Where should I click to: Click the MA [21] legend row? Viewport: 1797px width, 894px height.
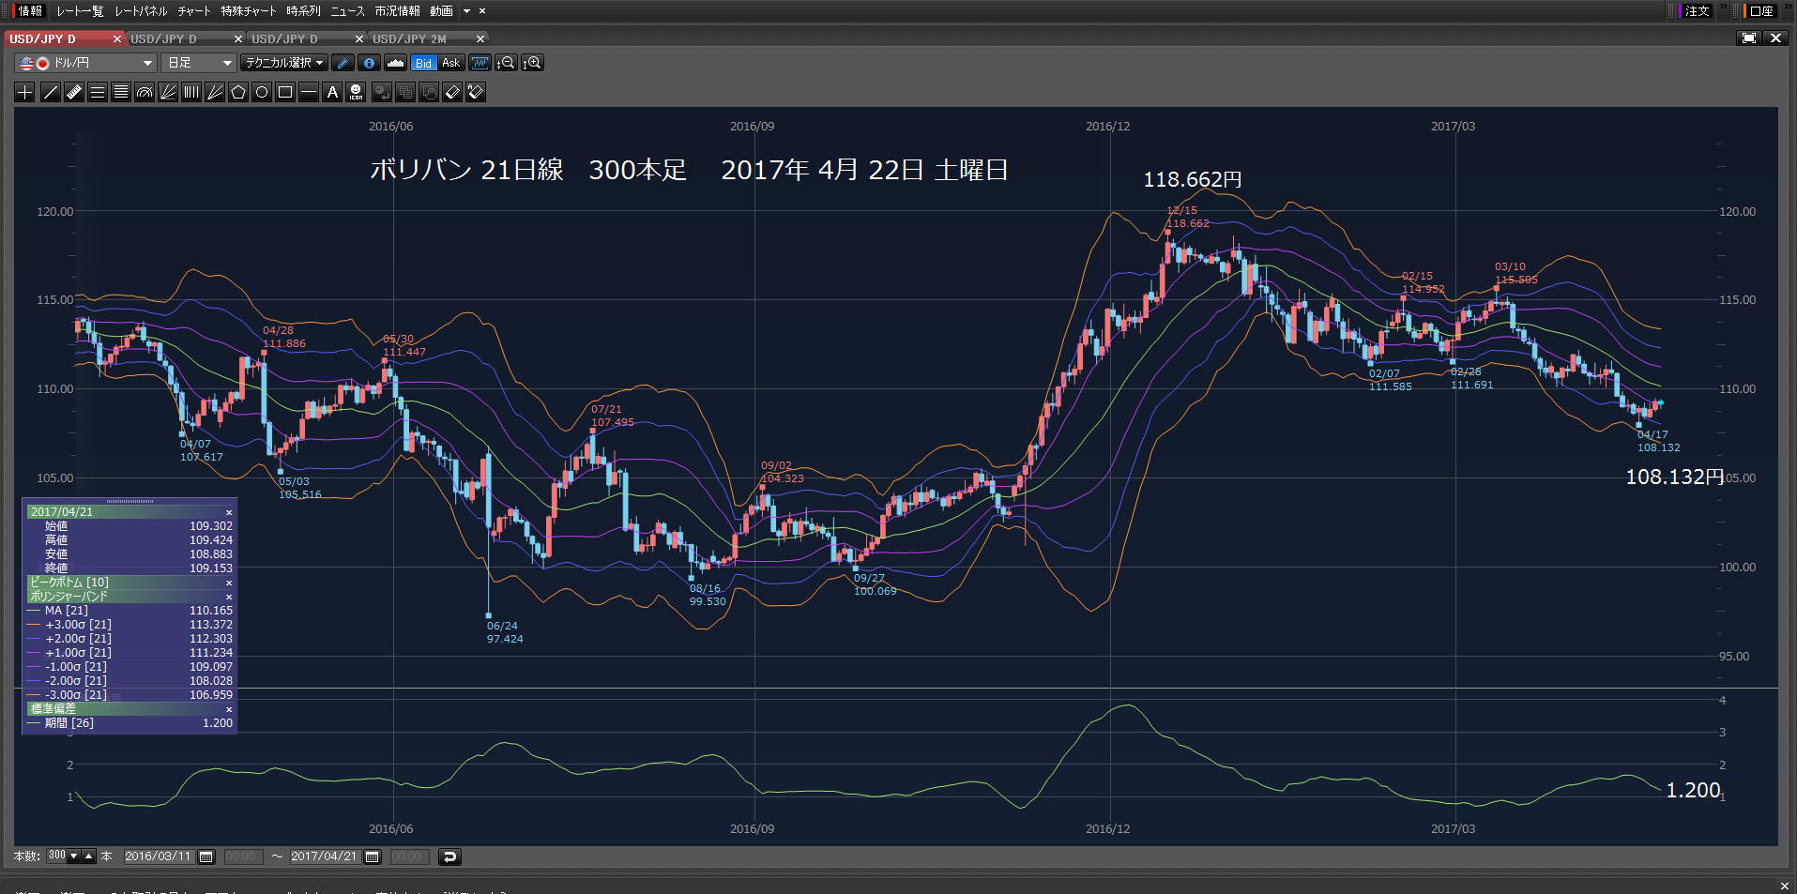coord(129,611)
